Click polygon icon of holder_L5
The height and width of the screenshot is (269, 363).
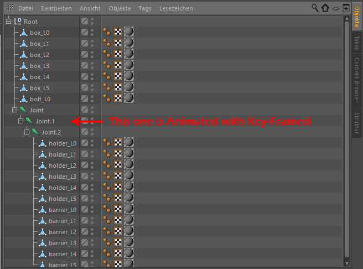[x=43, y=199]
